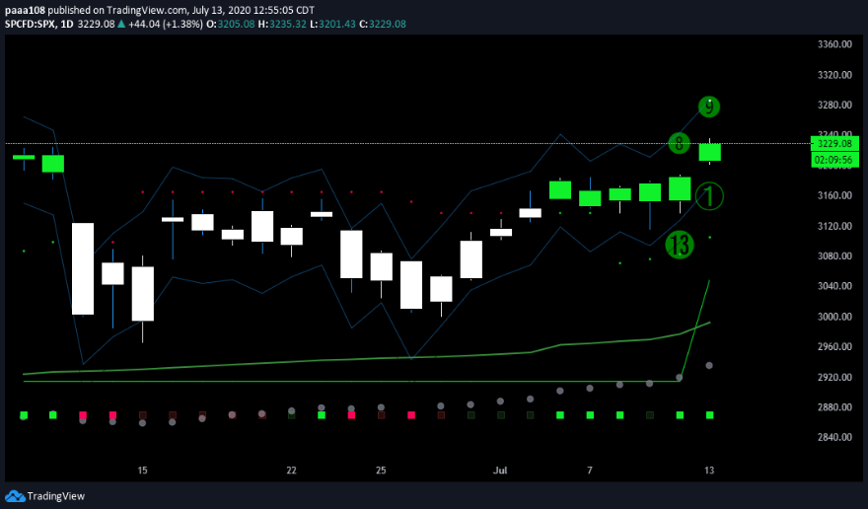
Task: Click the 2960.00 price axis label
Action: 834,346
